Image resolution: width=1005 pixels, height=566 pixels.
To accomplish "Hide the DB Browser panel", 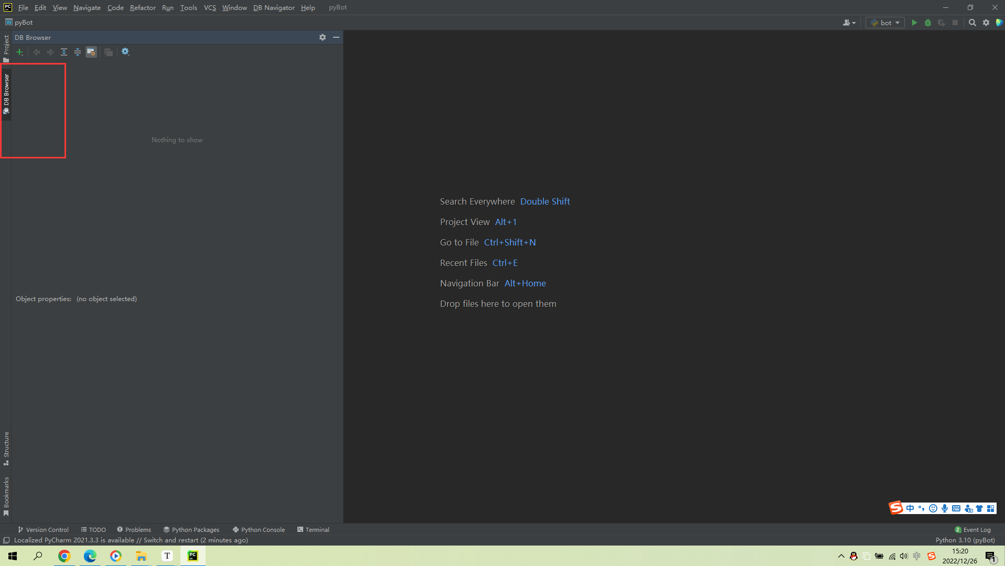I will pos(336,37).
